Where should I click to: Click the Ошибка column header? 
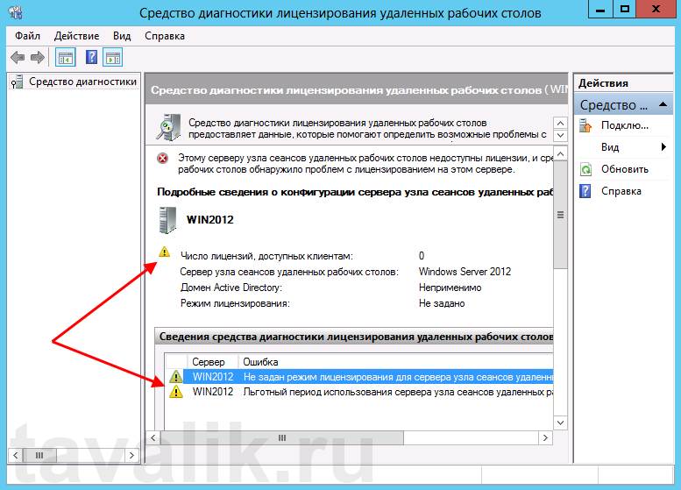coord(260,362)
